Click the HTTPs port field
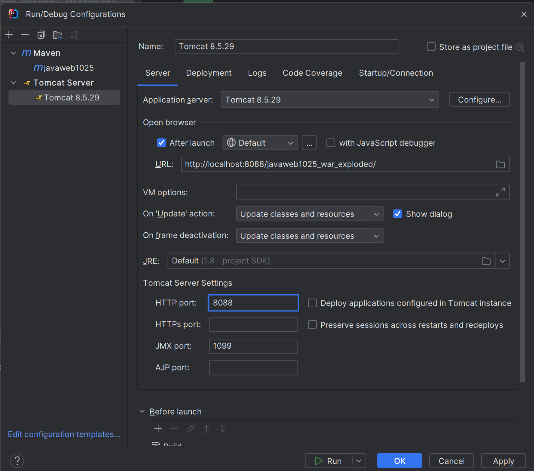This screenshot has height=471, width=534. [x=254, y=325]
